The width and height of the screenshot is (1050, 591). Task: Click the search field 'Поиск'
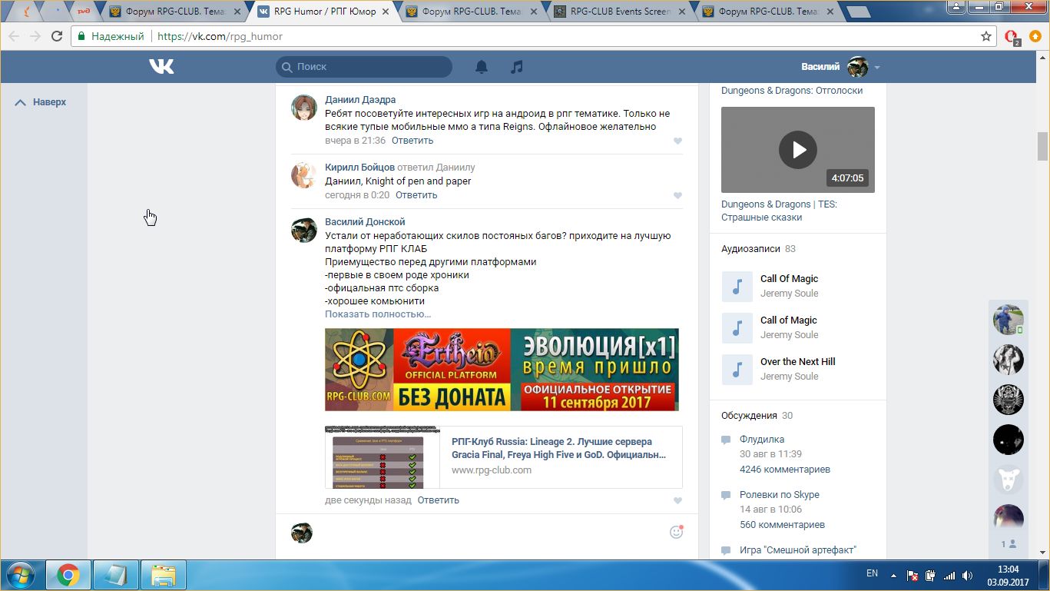coord(364,67)
